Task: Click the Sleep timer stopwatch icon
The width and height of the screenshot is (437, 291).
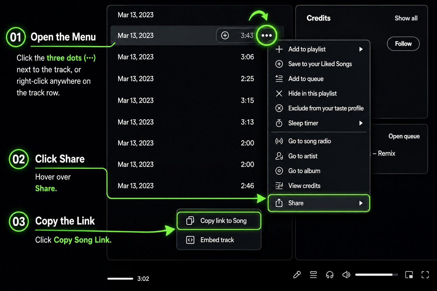Action: point(279,123)
